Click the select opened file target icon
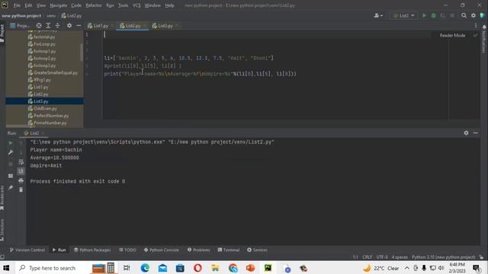Screen dimensions: 488x274 point(39,25)
